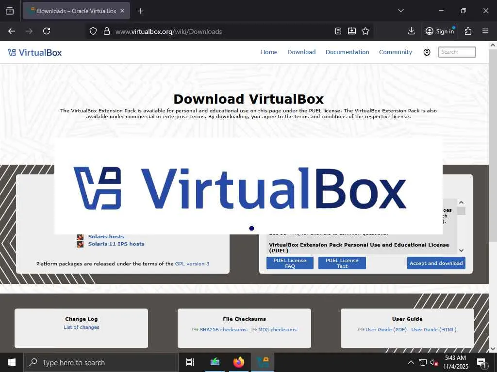Click the Solaris hosts package icon
Image resolution: width=497 pixels, height=372 pixels.
click(80, 236)
